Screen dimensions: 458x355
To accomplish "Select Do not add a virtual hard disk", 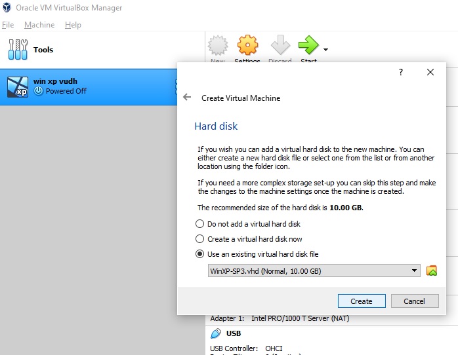I will coord(247,224).
